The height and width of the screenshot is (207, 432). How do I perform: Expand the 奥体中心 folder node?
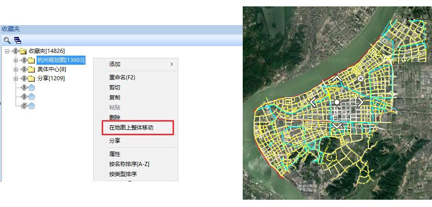coord(16,69)
